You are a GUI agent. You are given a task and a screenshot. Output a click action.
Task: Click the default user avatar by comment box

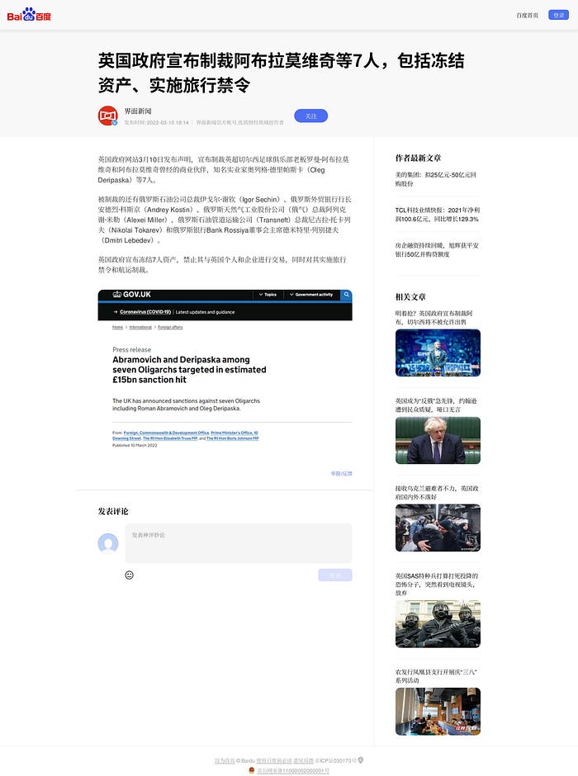click(108, 543)
